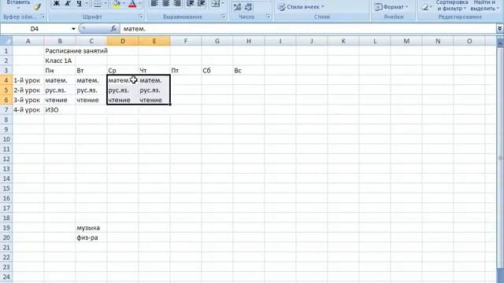
Task: Increase decimal places icon
Action: coord(237,7)
